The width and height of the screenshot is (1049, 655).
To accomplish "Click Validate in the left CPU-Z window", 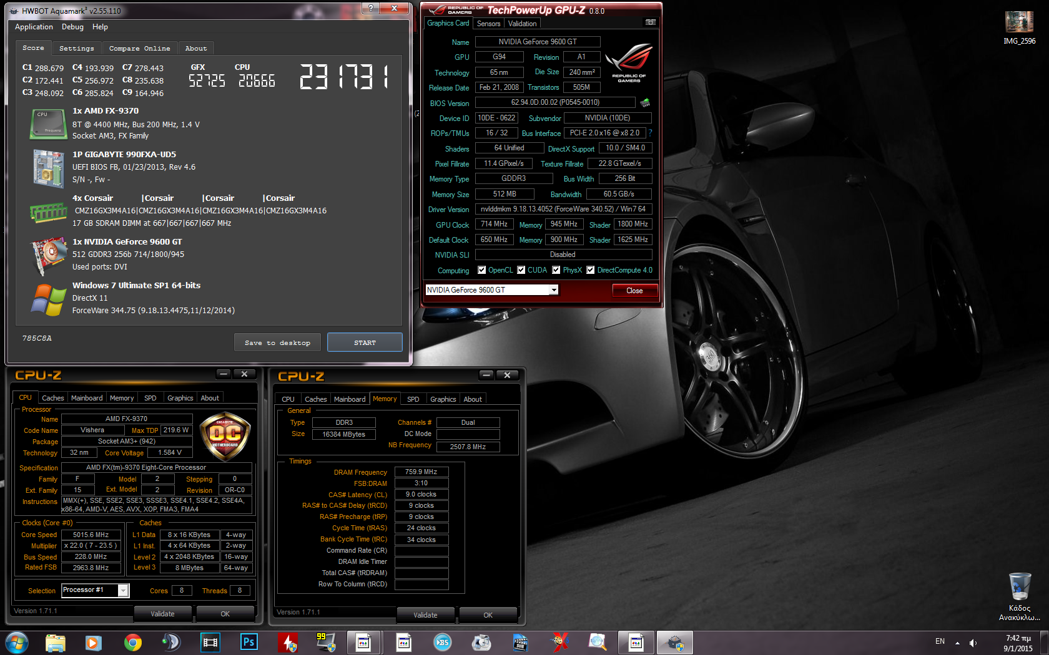I will [x=162, y=614].
